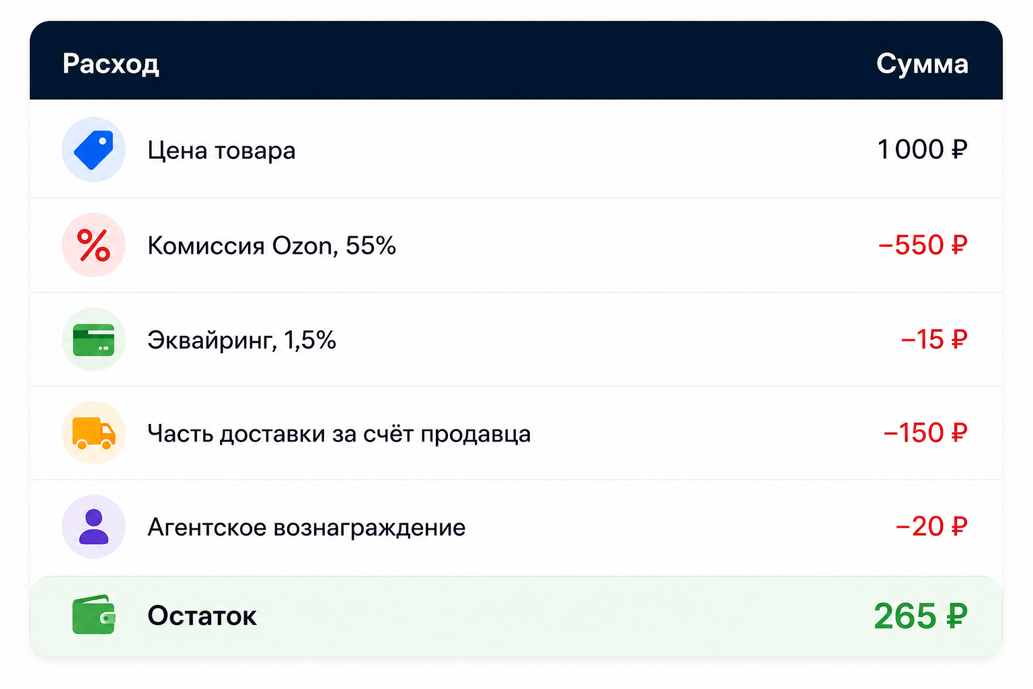Click the −550 ₽ commission amount

point(923,245)
